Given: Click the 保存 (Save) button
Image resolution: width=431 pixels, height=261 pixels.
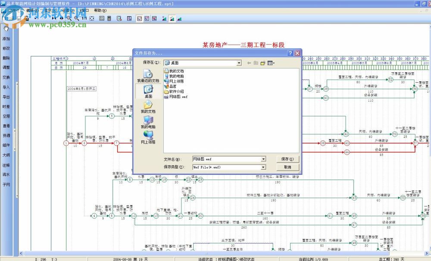Looking at the screenshot, I should pyautogui.click(x=287, y=158).
